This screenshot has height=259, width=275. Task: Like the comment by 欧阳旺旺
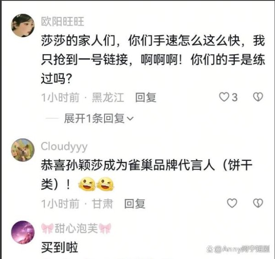[224, 97]
